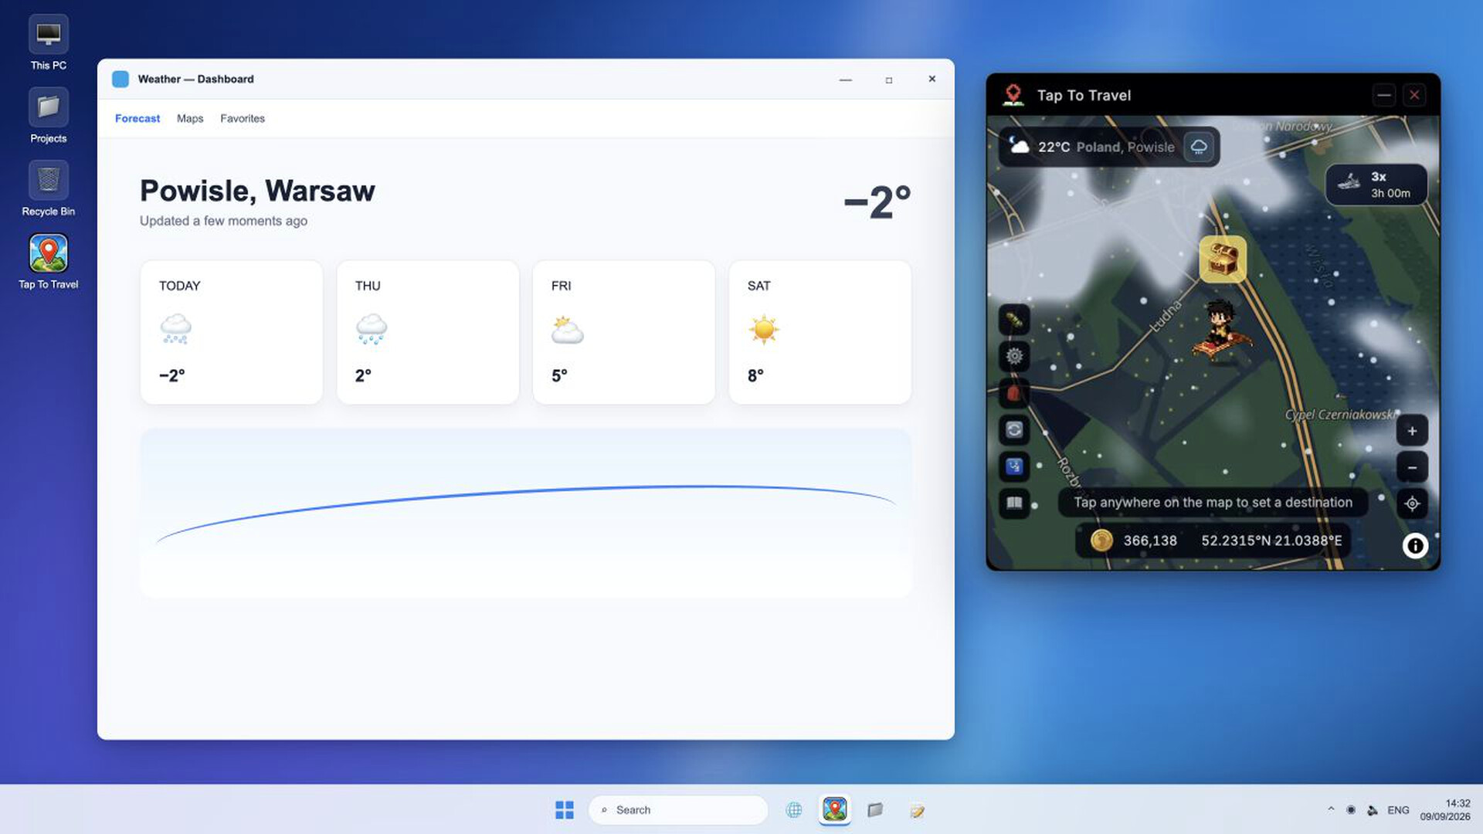Toggle weather effects cloud button in Tap To Travel

click(1199, 147)
